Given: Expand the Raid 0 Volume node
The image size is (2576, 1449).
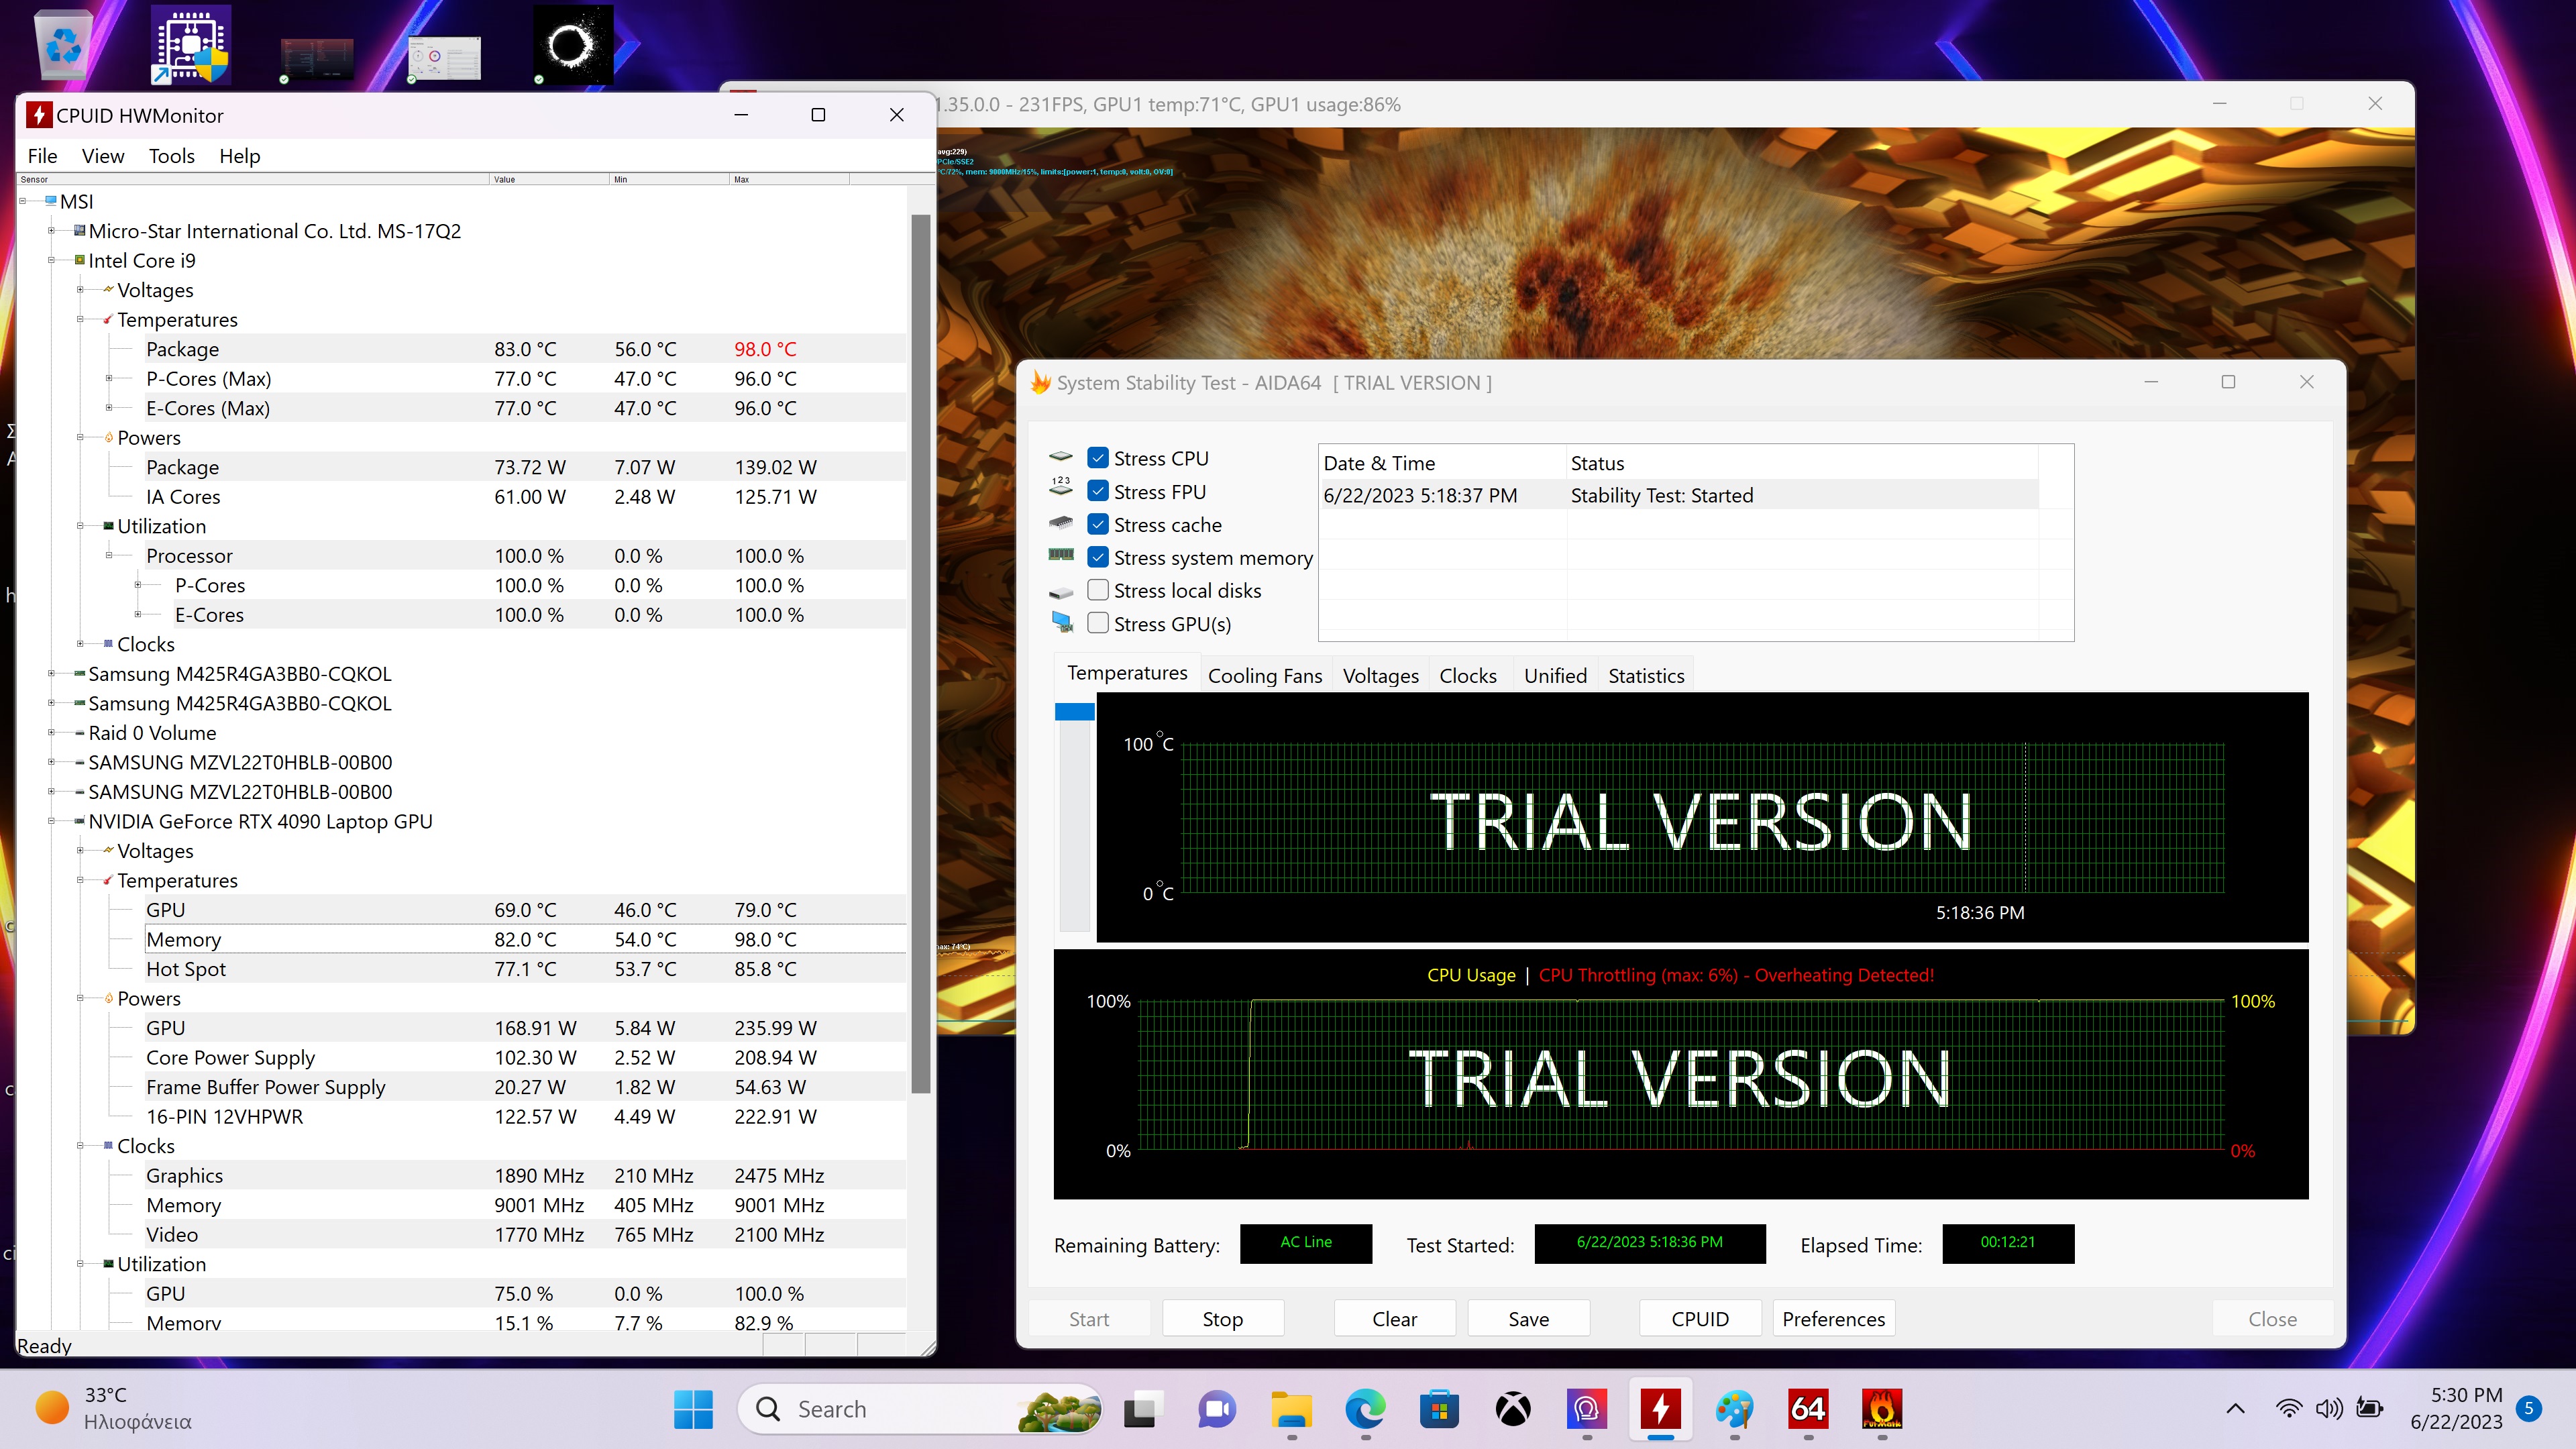Looking at the screenshot, I should (51, 733).
